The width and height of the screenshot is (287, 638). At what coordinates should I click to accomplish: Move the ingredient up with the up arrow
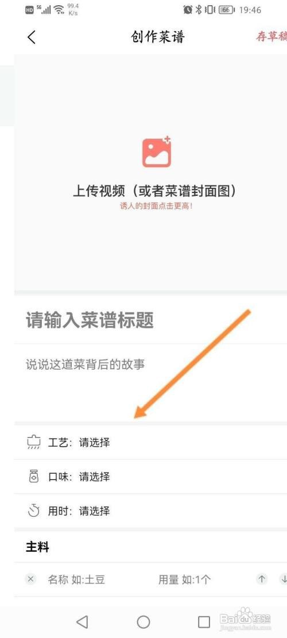click(262, 579)
